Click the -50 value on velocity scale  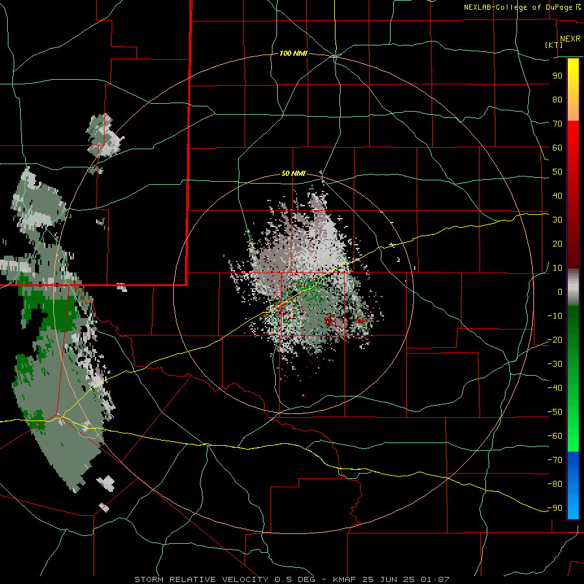[555, 412]
